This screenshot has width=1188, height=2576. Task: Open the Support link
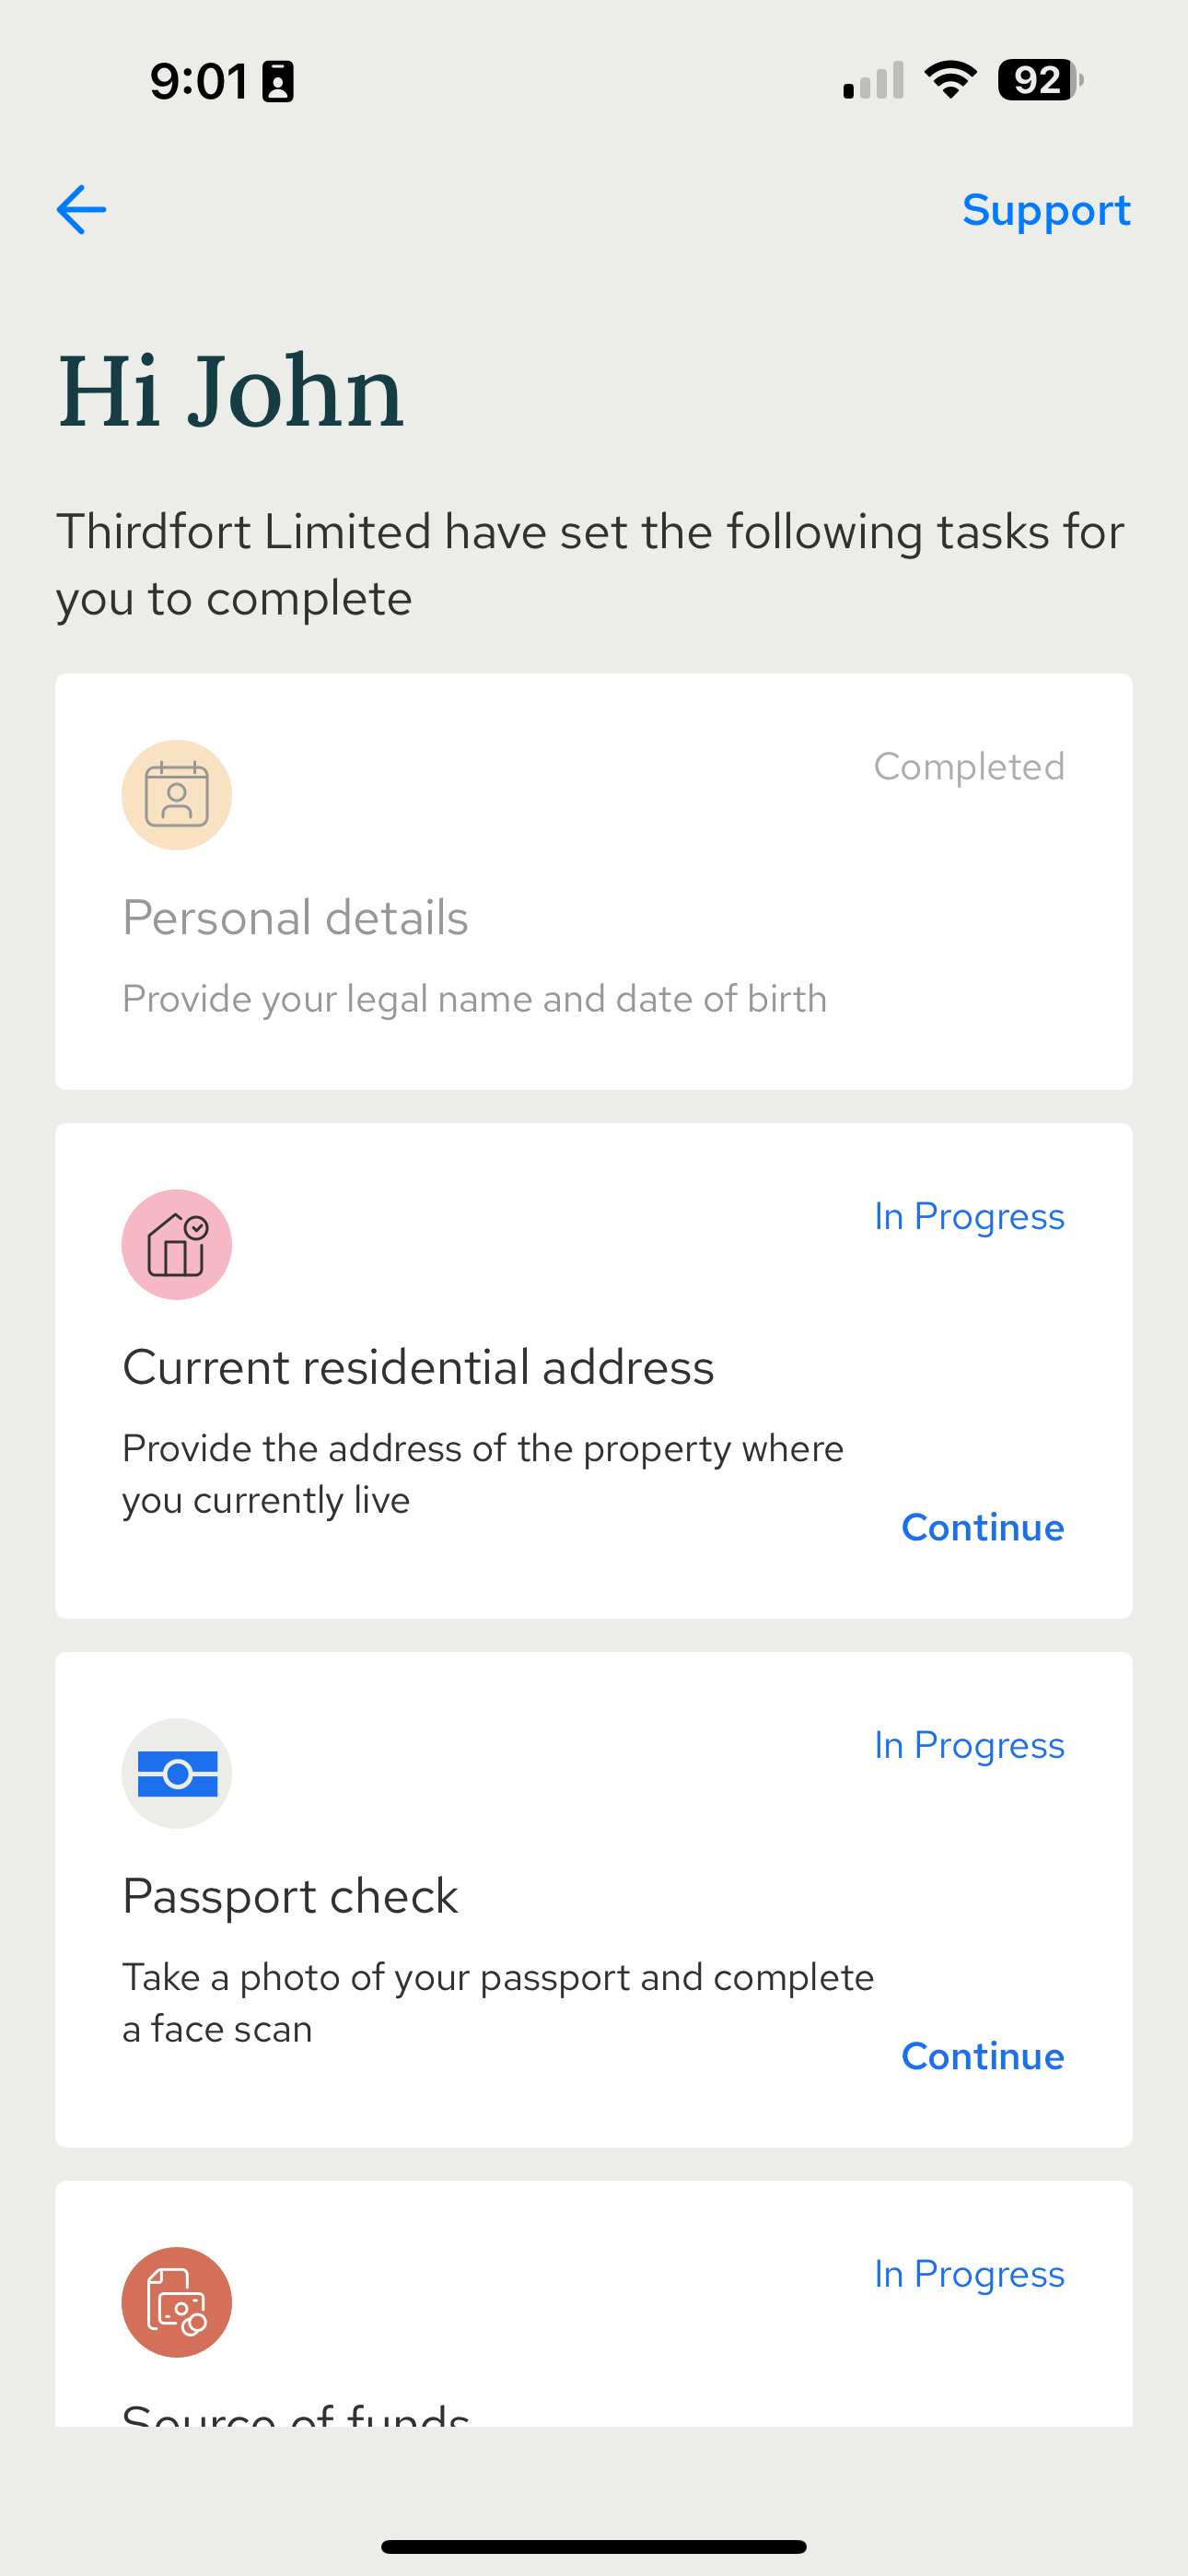[1046, 210]
